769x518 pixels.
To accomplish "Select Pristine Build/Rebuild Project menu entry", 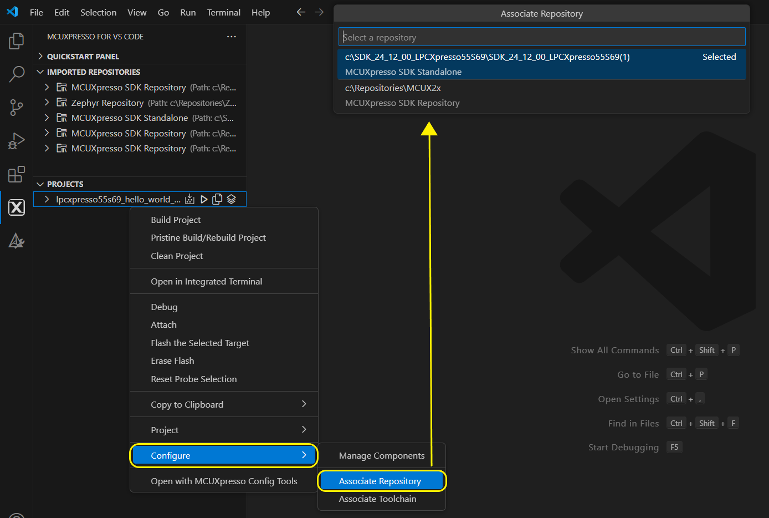I will (x=208, y=238).
